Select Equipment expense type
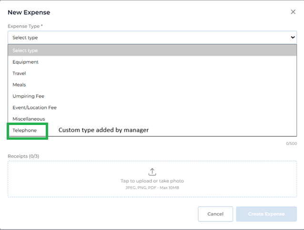This screenshot has height=230, width=304. tap(152, 62)
